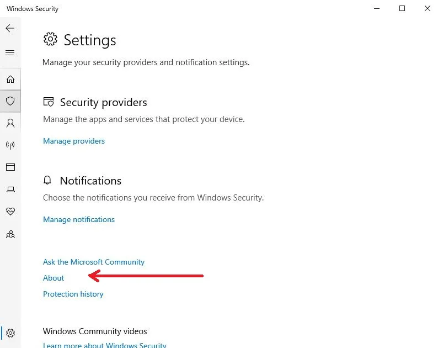Open Learn more about Windows Security link
The image size is (438, 348).
[105, 345]
